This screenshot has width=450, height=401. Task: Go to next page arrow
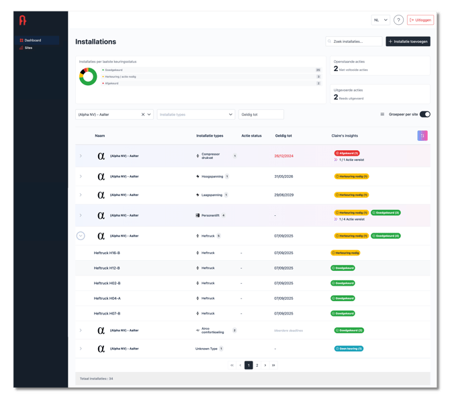coord(265,365)
